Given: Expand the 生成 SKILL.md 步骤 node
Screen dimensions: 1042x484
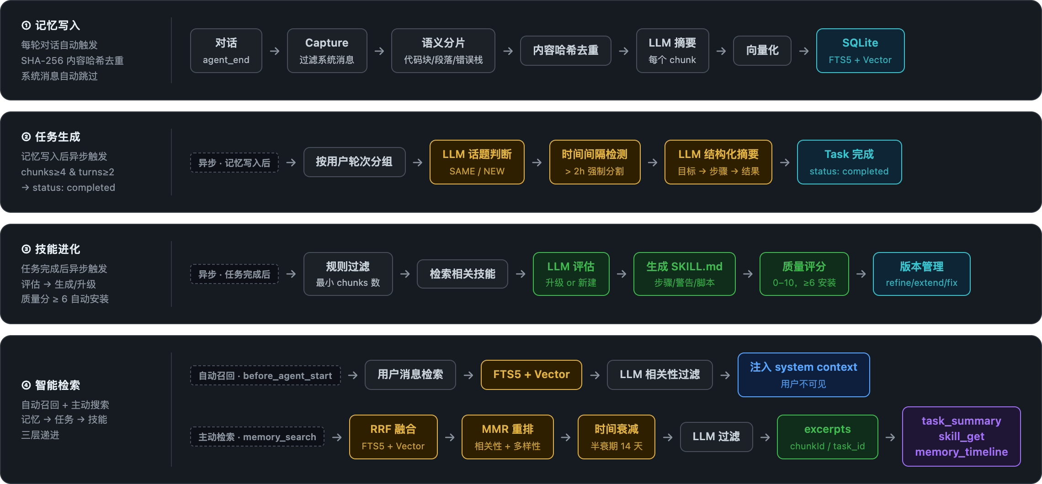Looking at the screenshot, I should pyautogui.click(x=684, y=274).
